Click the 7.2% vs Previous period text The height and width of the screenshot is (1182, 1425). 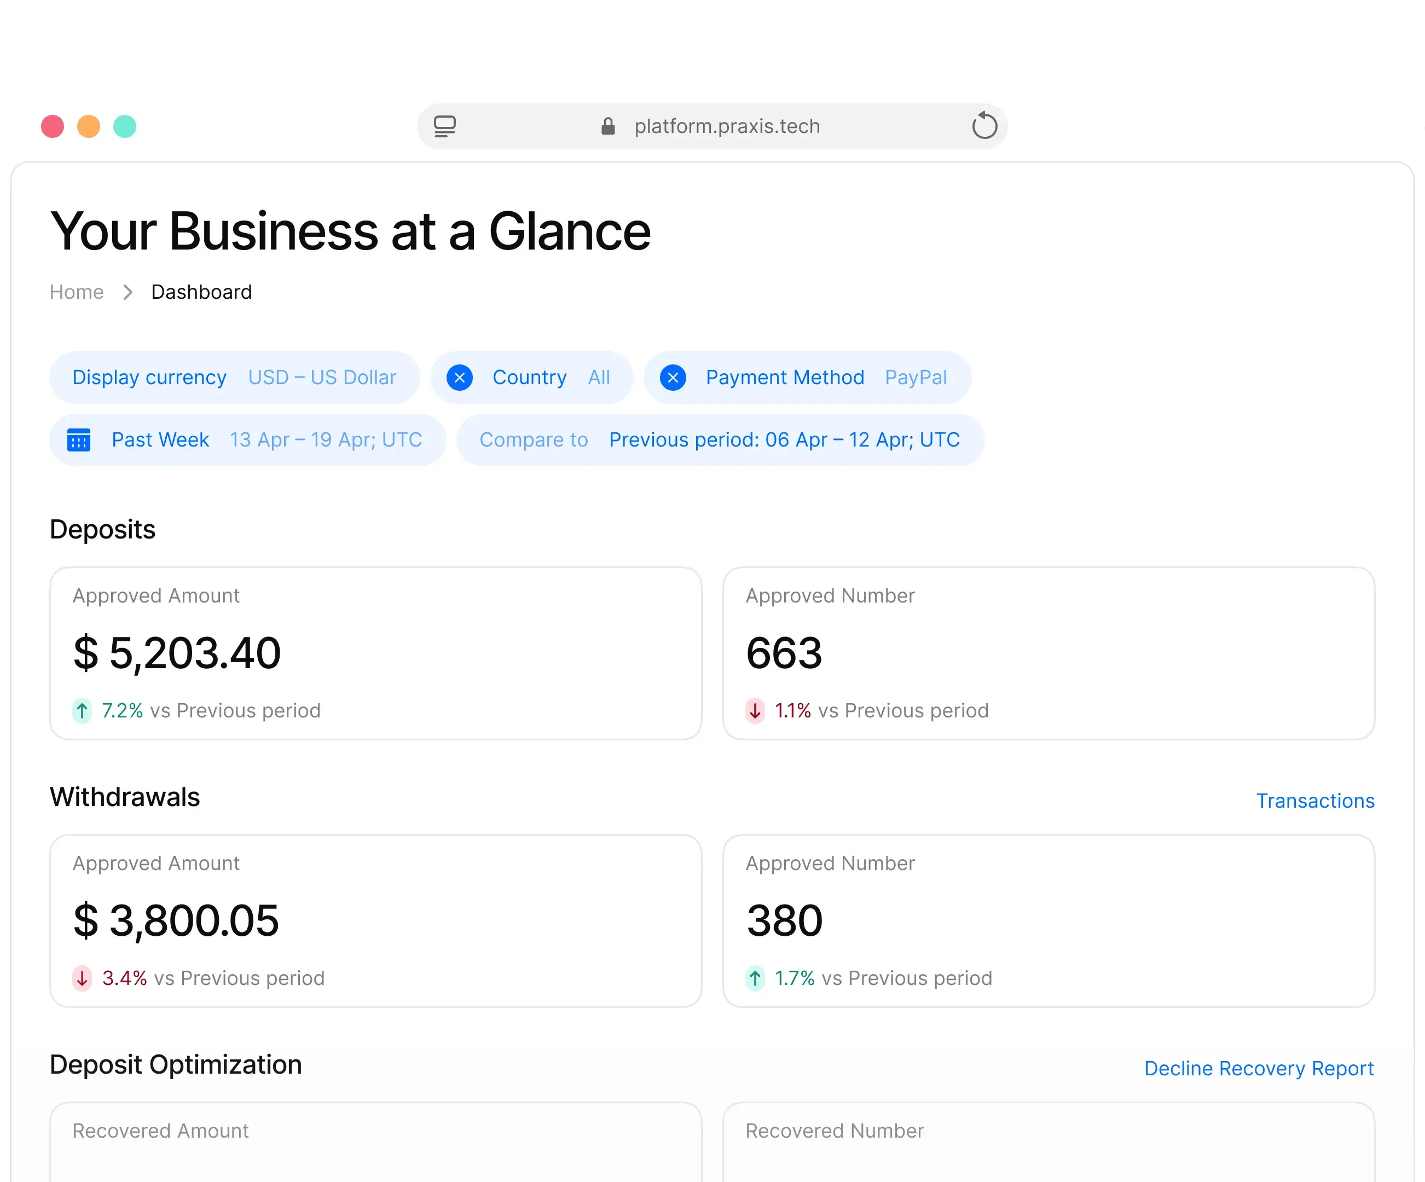(x=211, y=710)
